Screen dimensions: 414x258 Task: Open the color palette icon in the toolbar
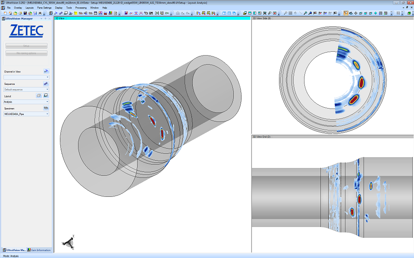click(110, 14)
